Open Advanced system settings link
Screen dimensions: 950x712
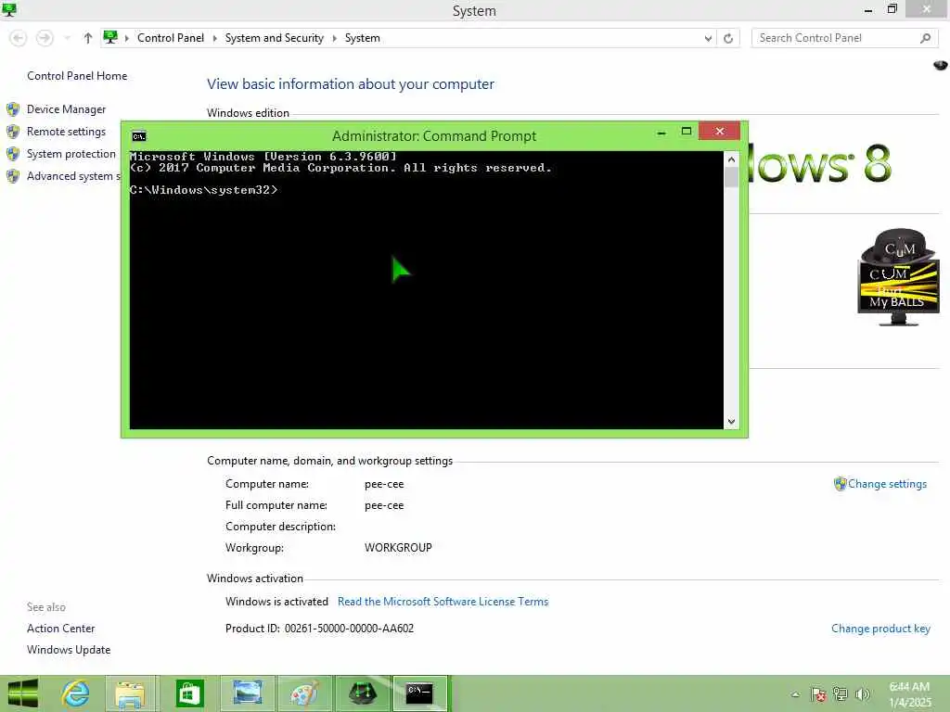click(73, 176)
